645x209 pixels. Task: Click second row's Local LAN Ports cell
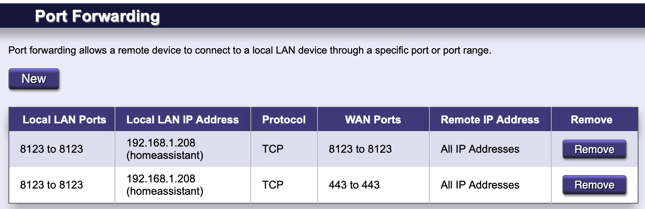pos(62,185)
